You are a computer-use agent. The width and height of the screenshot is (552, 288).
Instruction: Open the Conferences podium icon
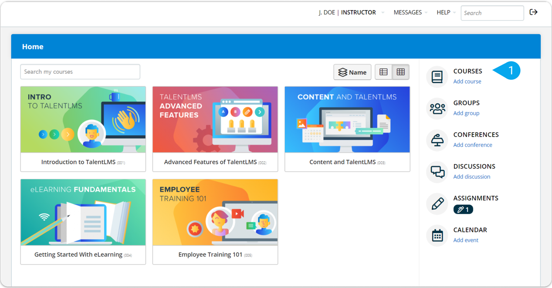437,140
